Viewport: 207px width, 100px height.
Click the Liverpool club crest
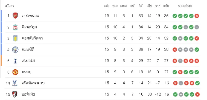[15, 27]
